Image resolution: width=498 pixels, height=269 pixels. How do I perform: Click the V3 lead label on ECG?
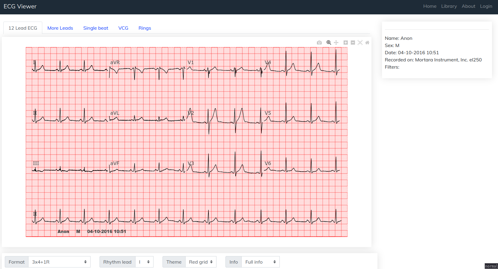coord(191,163)
